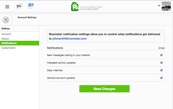This screenshot has height=109, width=173.
Task: Click the user profile photo
Action: tap(166, 6)
